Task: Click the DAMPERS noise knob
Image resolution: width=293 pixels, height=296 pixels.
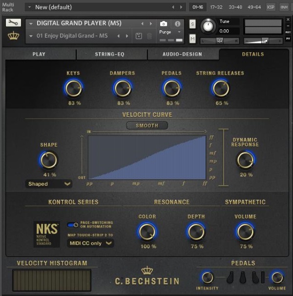Action: pos(123,88)
